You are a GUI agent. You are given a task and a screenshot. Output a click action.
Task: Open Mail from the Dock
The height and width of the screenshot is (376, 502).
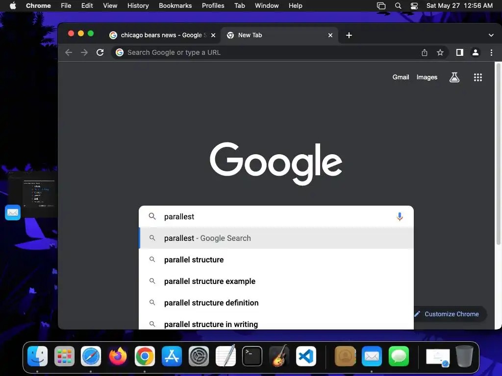372,356
